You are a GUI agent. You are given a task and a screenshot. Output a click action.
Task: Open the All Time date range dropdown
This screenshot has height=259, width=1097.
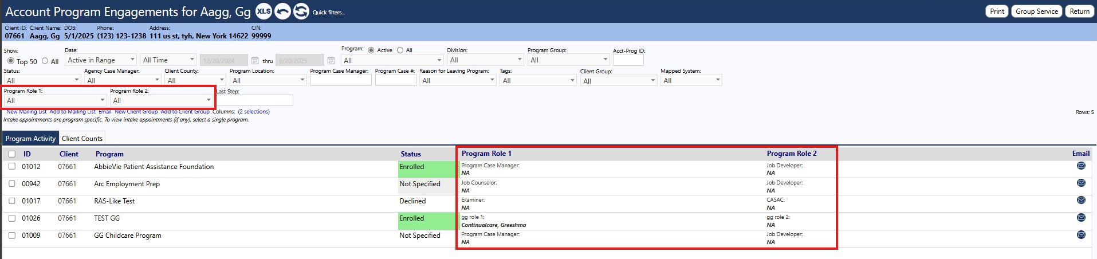click(168, 60)
